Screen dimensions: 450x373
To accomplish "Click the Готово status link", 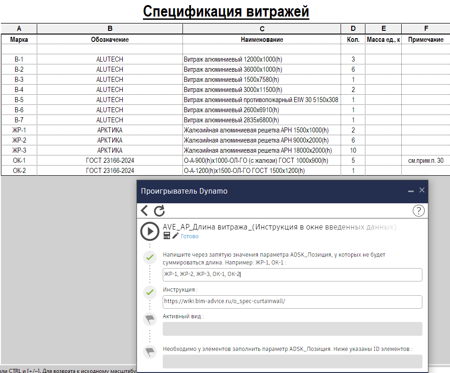I will coord(190,236).
